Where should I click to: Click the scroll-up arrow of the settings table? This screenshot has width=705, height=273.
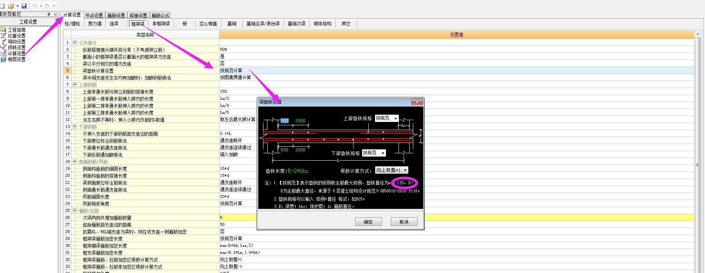[698, 34]
